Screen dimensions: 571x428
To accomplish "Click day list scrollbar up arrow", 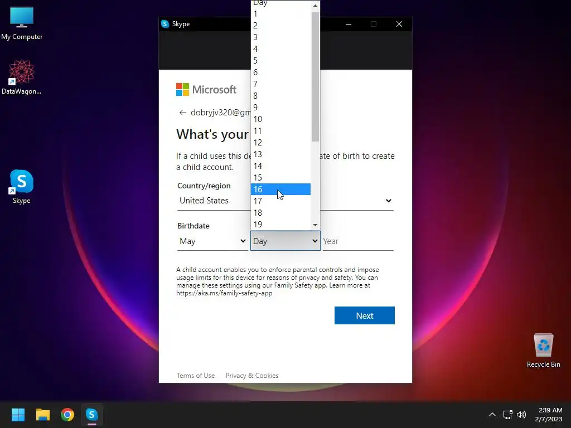I will [316, 6].
